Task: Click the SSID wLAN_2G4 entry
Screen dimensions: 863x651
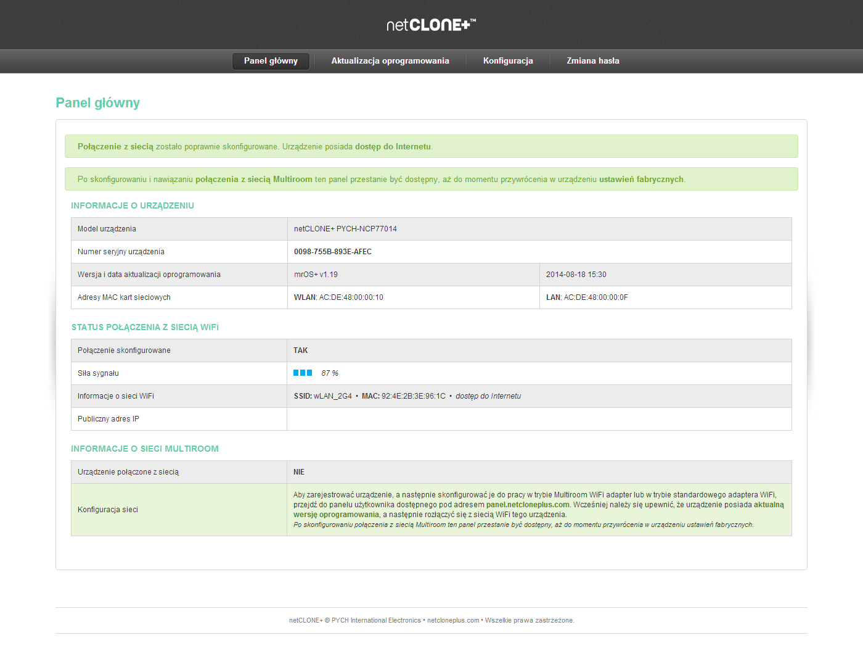Action: 323,396
